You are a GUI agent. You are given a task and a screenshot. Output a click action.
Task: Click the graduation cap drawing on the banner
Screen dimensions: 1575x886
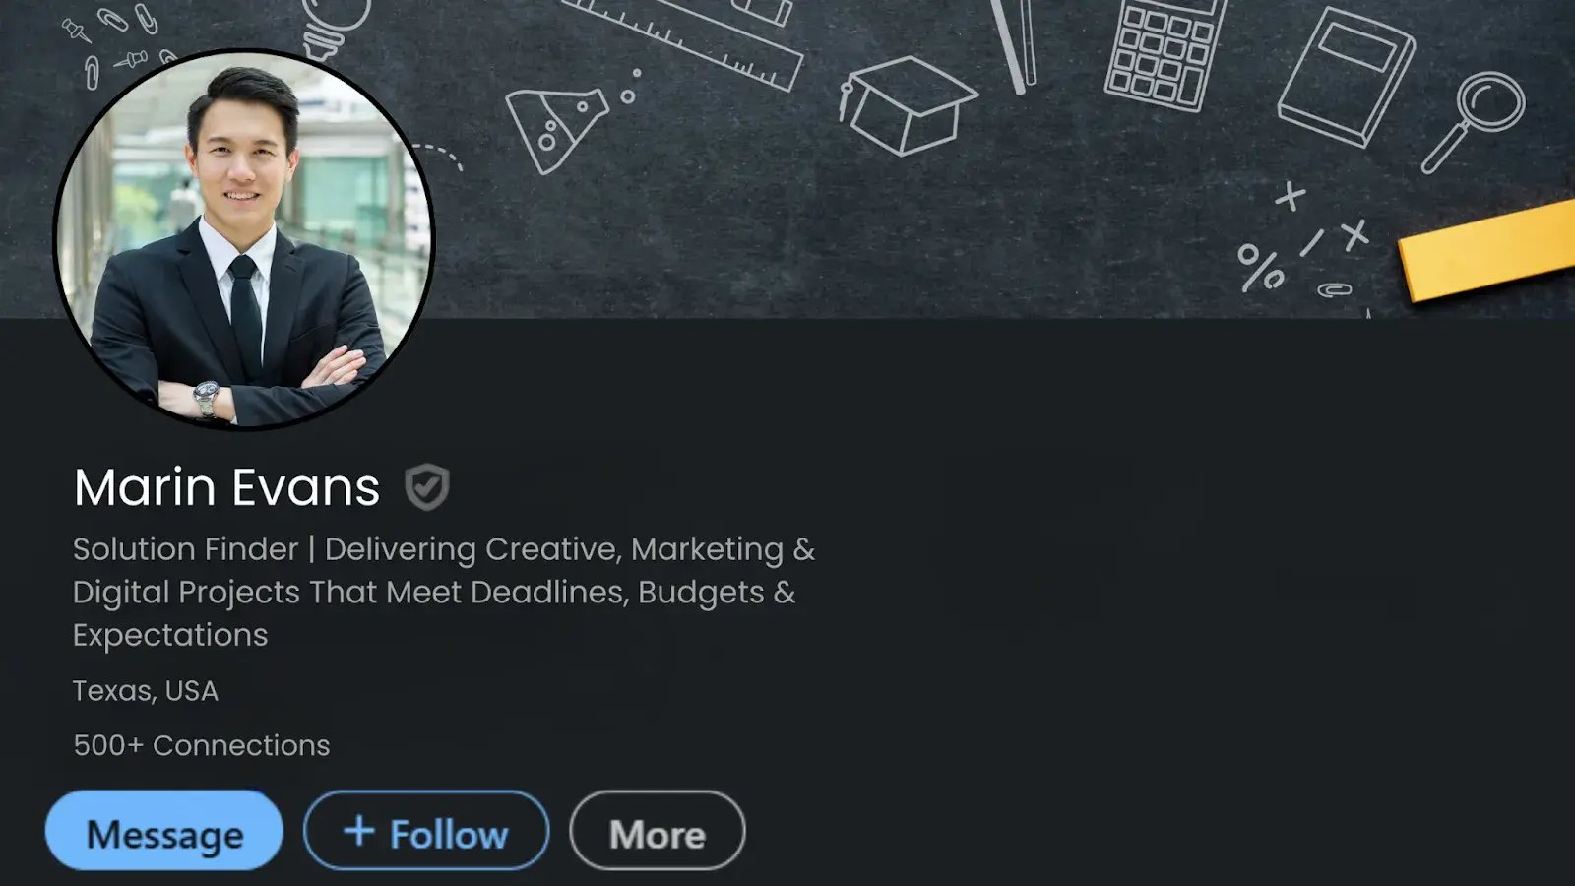tap(906, 104)
